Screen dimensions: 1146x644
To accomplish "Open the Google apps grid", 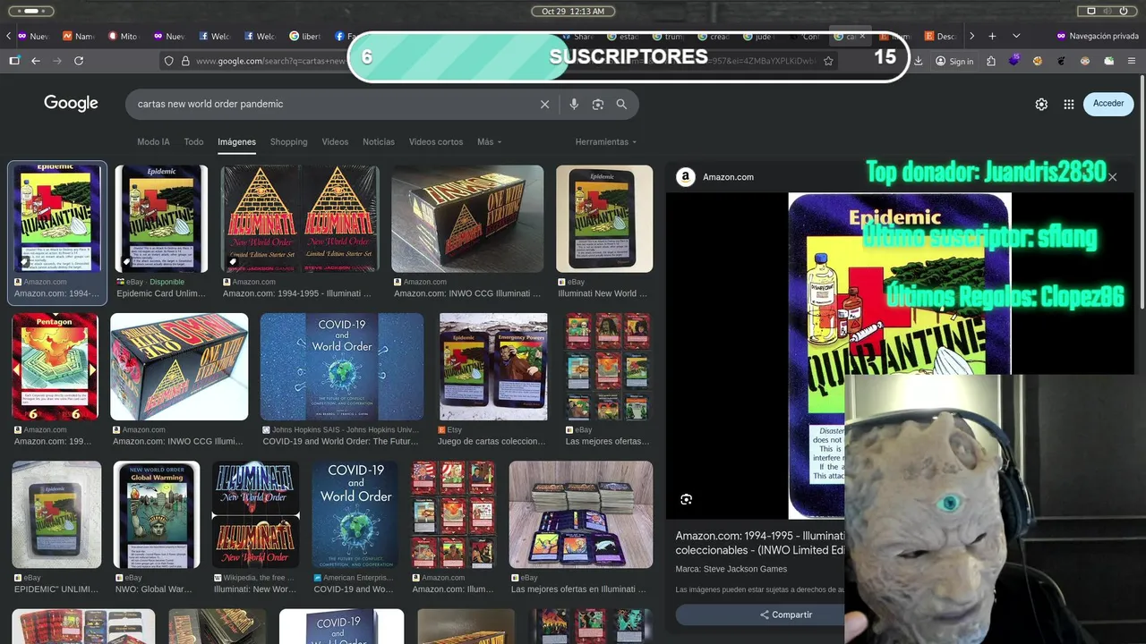I will click(1068, 104).
